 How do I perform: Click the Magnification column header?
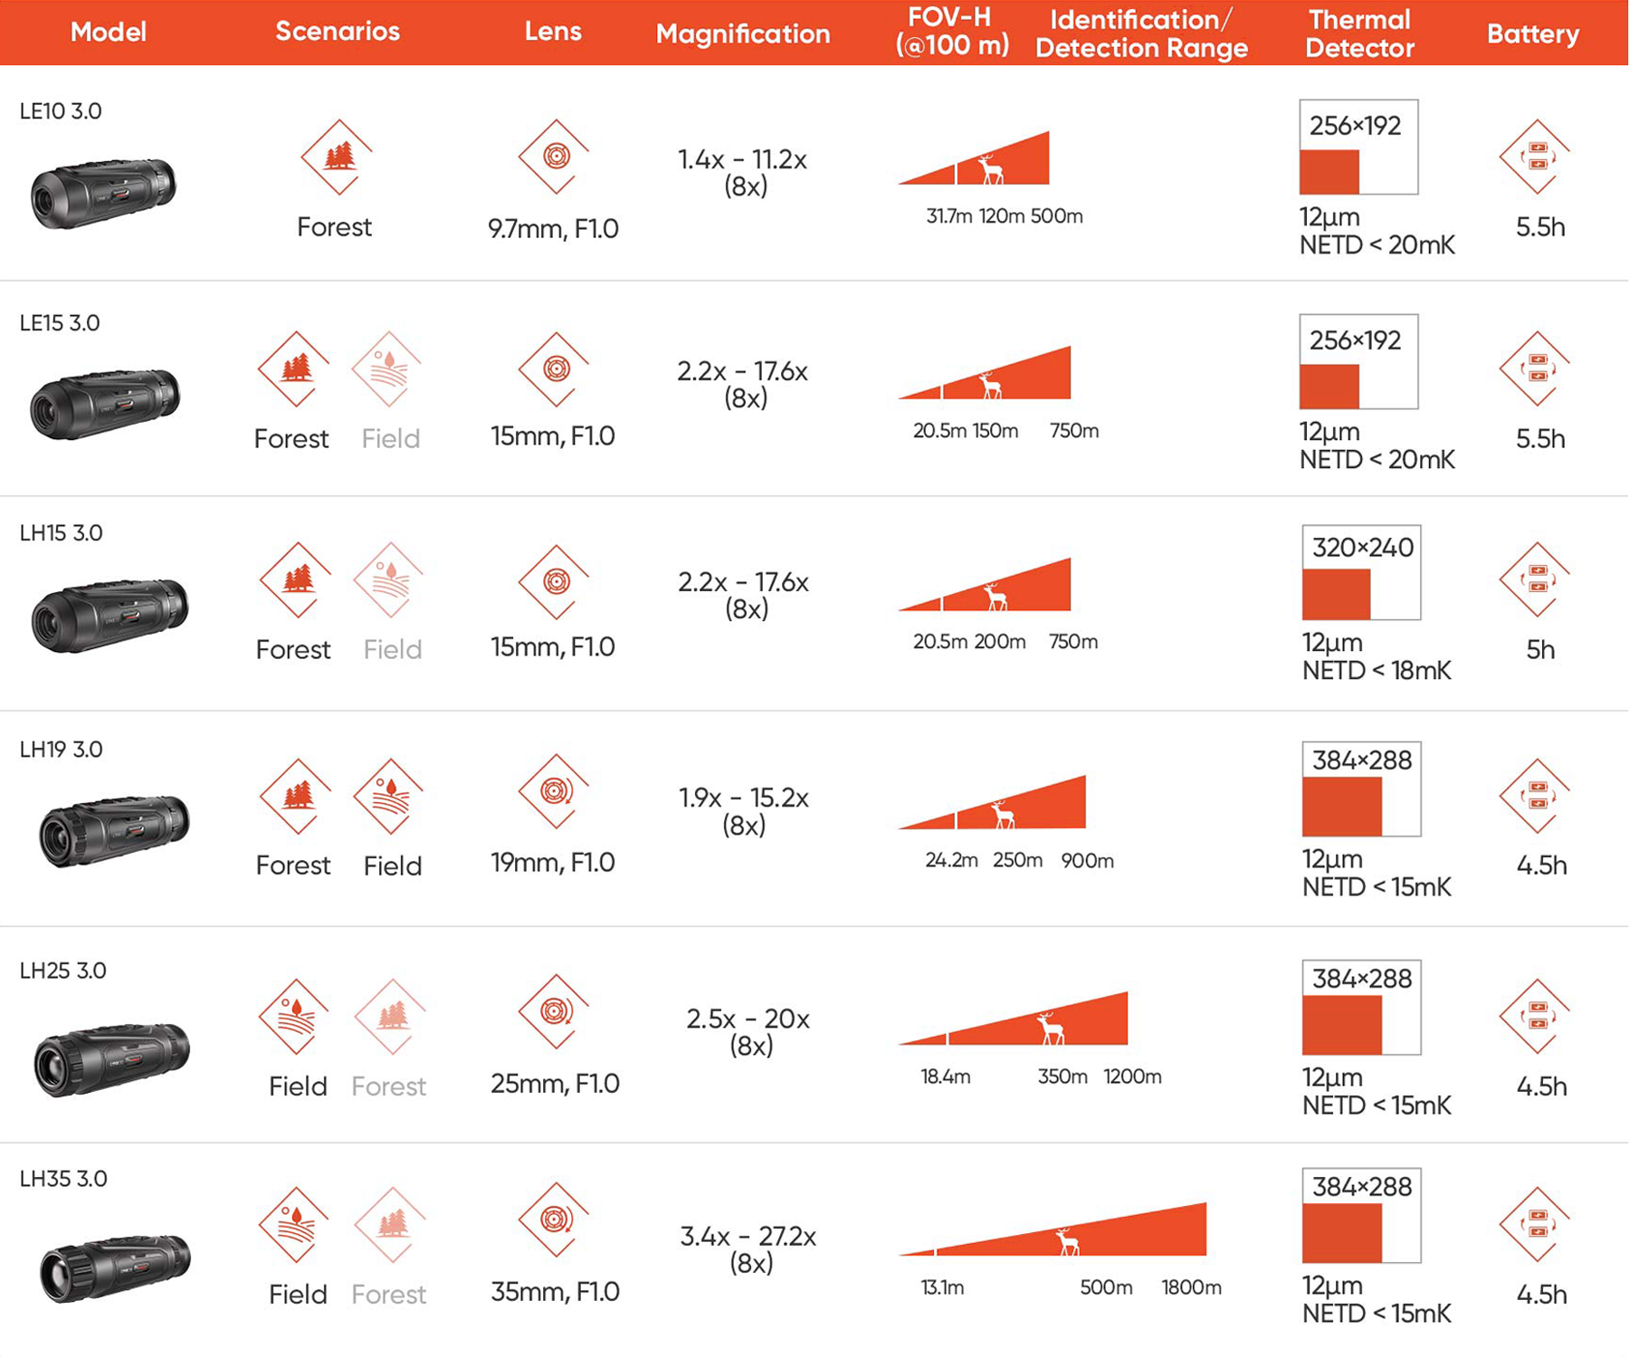pyautogui.click(x=742, y=34)
